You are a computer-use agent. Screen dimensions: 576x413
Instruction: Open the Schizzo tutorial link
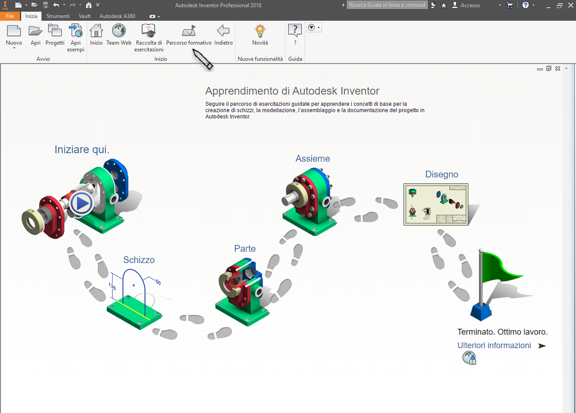(139, 260)
